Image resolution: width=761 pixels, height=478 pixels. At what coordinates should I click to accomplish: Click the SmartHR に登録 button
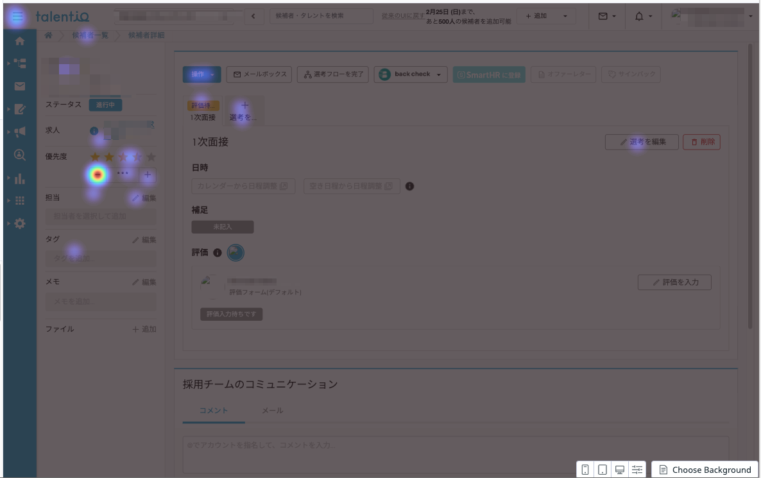pos(489,74)
